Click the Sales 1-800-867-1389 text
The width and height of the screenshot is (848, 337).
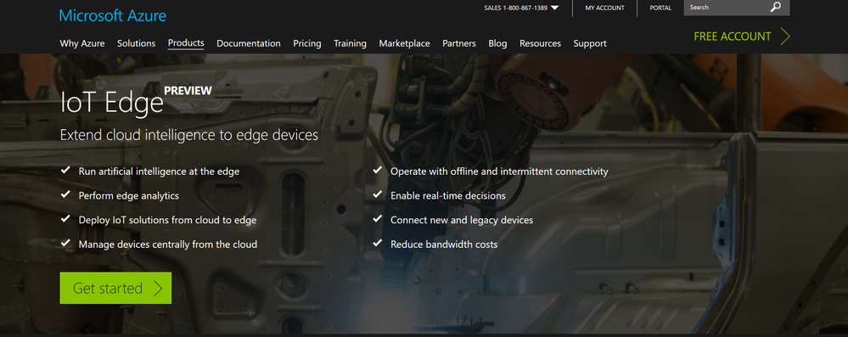tap(516, 8)
